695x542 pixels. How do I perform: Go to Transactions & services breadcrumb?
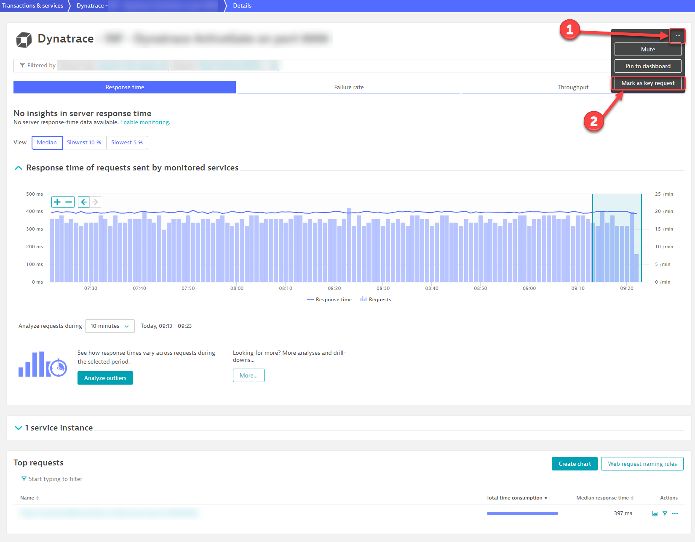coord(33,5)
